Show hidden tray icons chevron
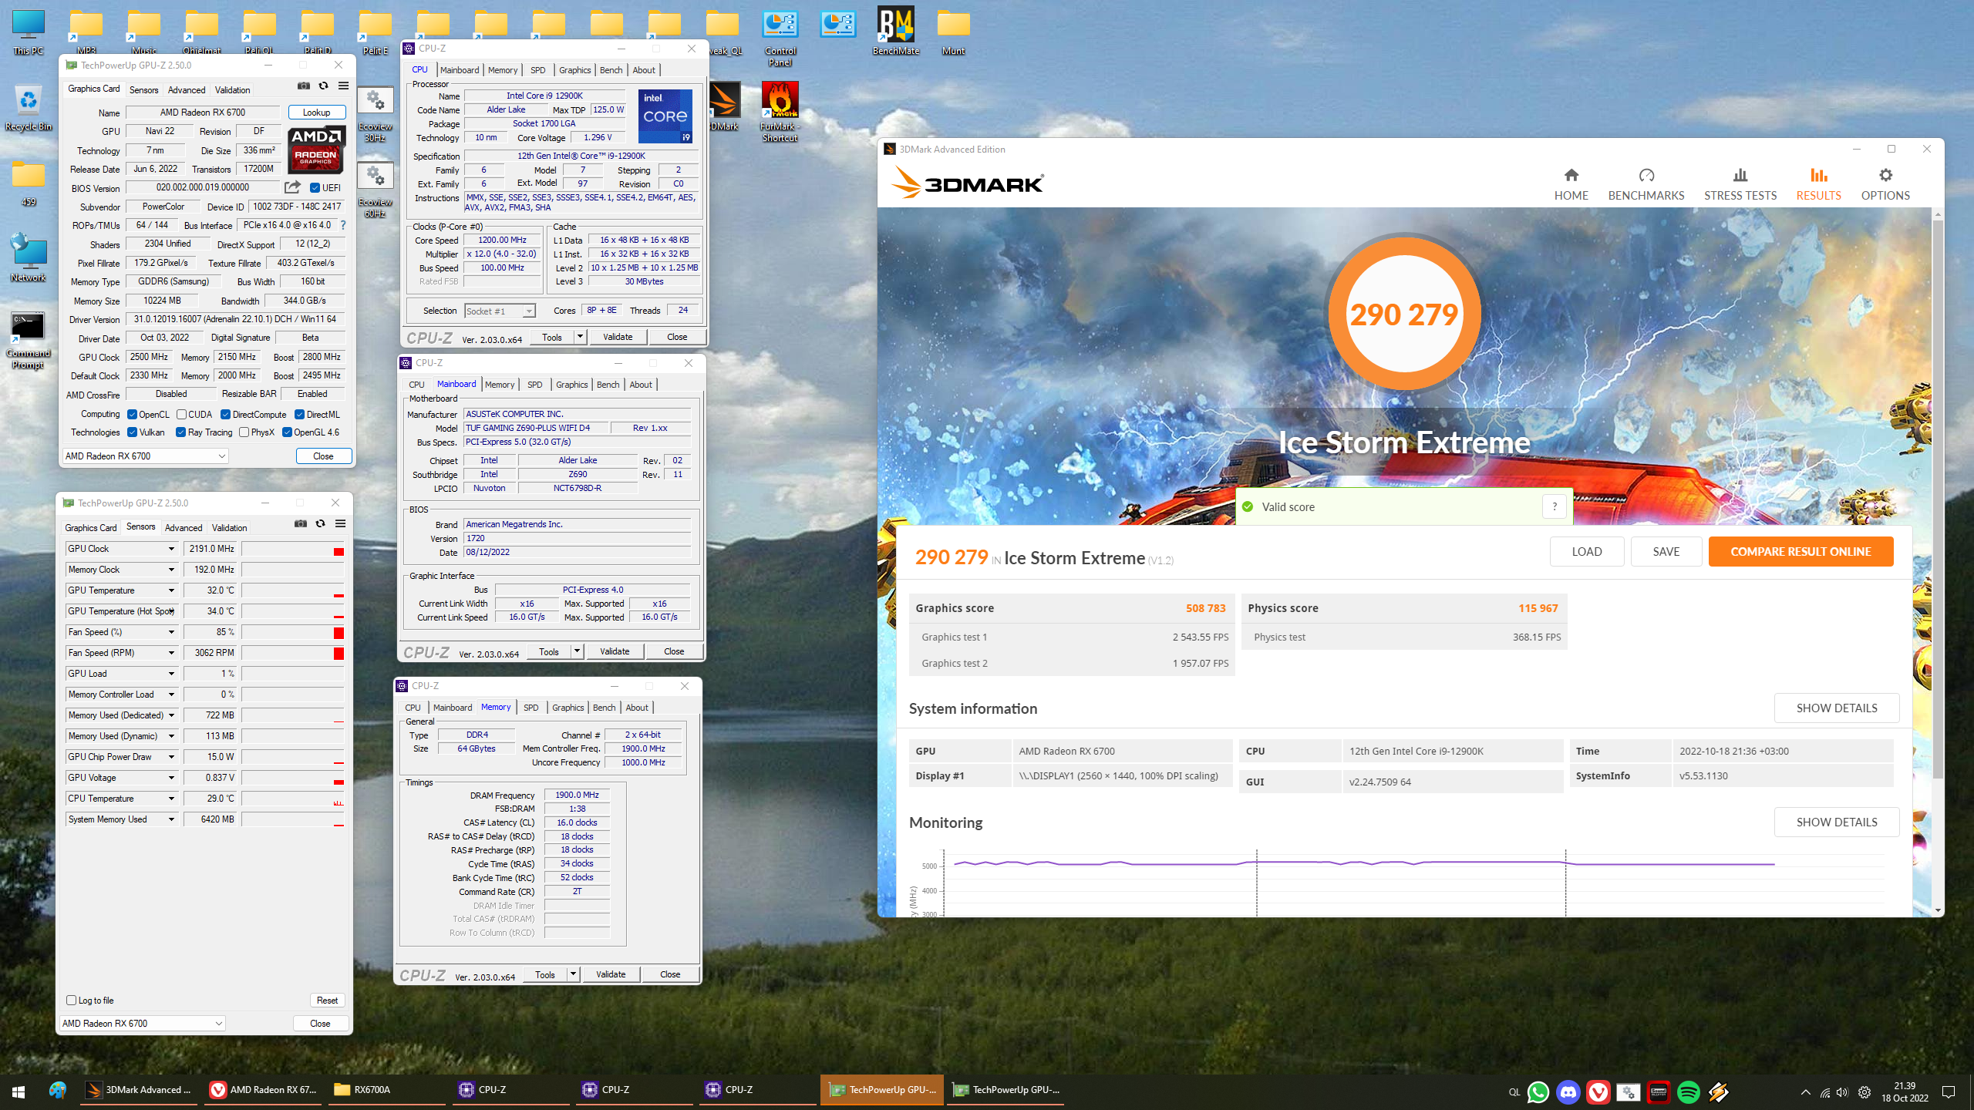 click(1805, 1092)
